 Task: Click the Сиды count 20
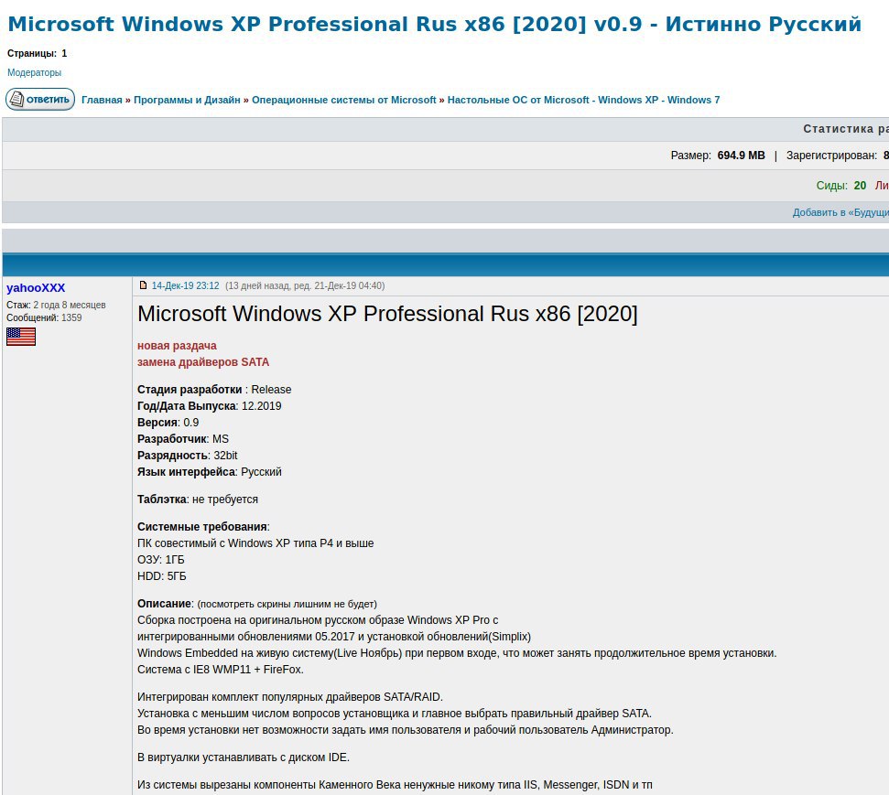[x=860, y=186]
